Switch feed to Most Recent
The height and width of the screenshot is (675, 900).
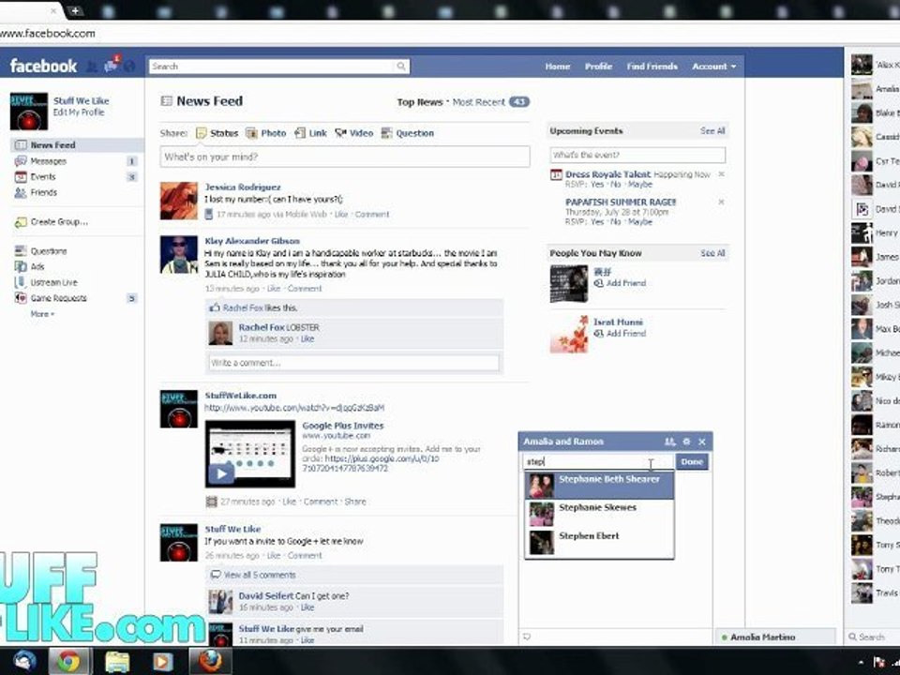pos(479,102)
